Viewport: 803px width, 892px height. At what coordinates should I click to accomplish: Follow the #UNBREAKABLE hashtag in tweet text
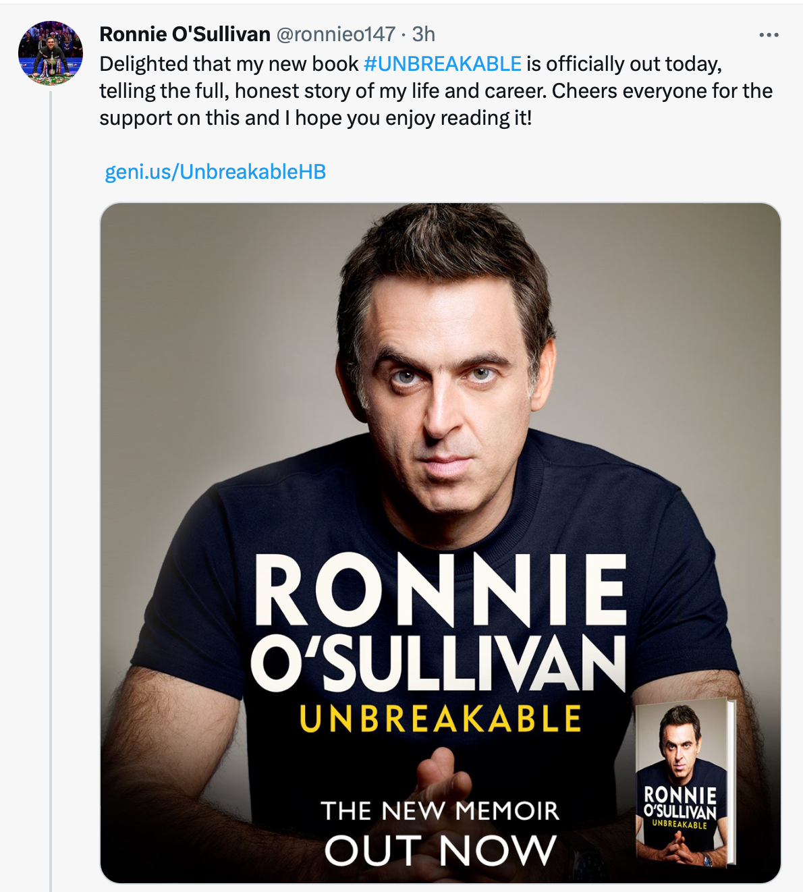point(442,64)
